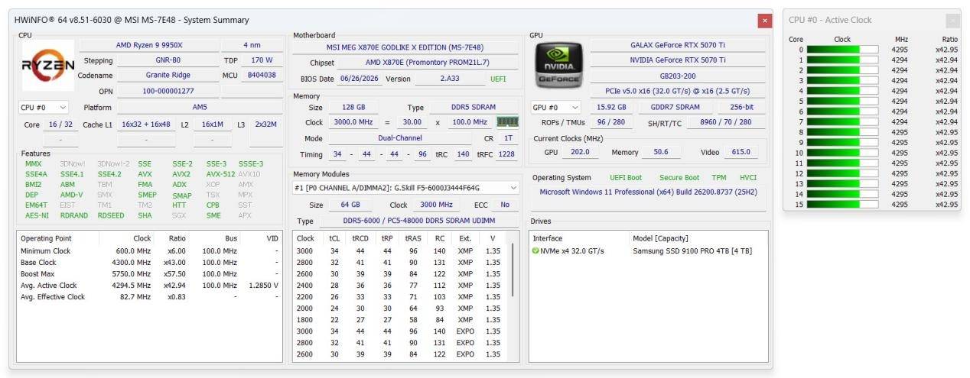Click the GNR-B0 stepping value
The height and width of the screenshot is (378, 970).
(168, 60)
